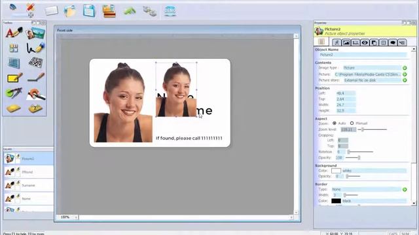This screenshot has width=419, height=235.
Task: Select the Auto zoom radio button
Action: 335,123
